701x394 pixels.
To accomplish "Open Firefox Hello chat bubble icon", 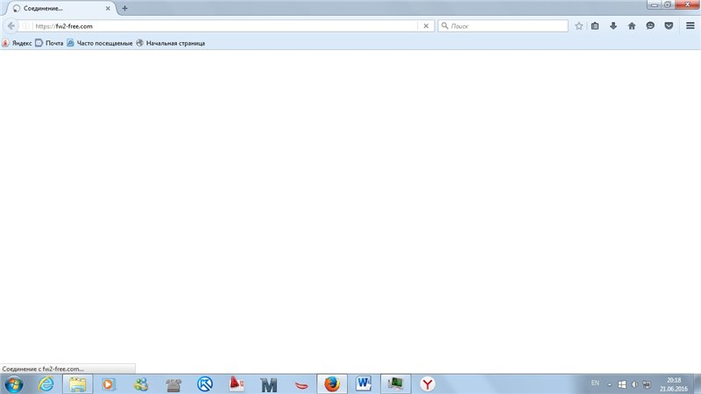I will (650, 26).
